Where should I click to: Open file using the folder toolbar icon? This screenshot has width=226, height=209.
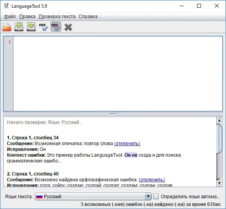(x=7, y=27)
